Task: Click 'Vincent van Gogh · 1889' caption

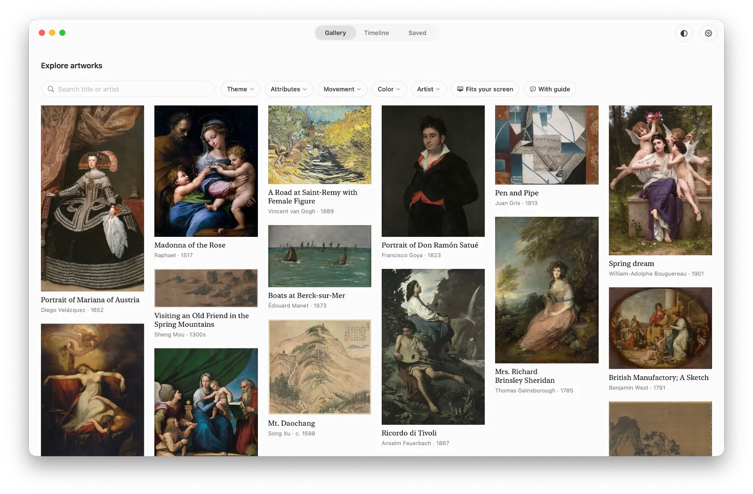Action: pyautogui.click(x=301, y=211)
